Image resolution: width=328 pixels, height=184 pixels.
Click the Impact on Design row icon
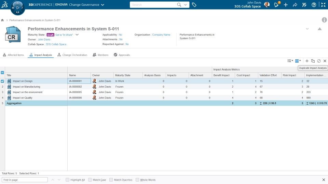[x=9, y=81]
